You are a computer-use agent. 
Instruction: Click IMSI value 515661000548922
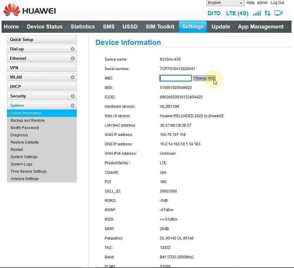[x=176, y=88]
